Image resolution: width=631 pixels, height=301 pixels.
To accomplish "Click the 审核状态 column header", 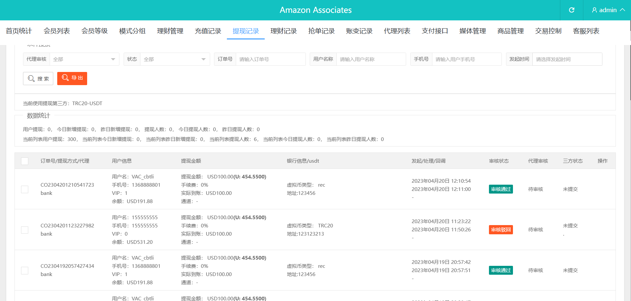I will tap(499, 161).
